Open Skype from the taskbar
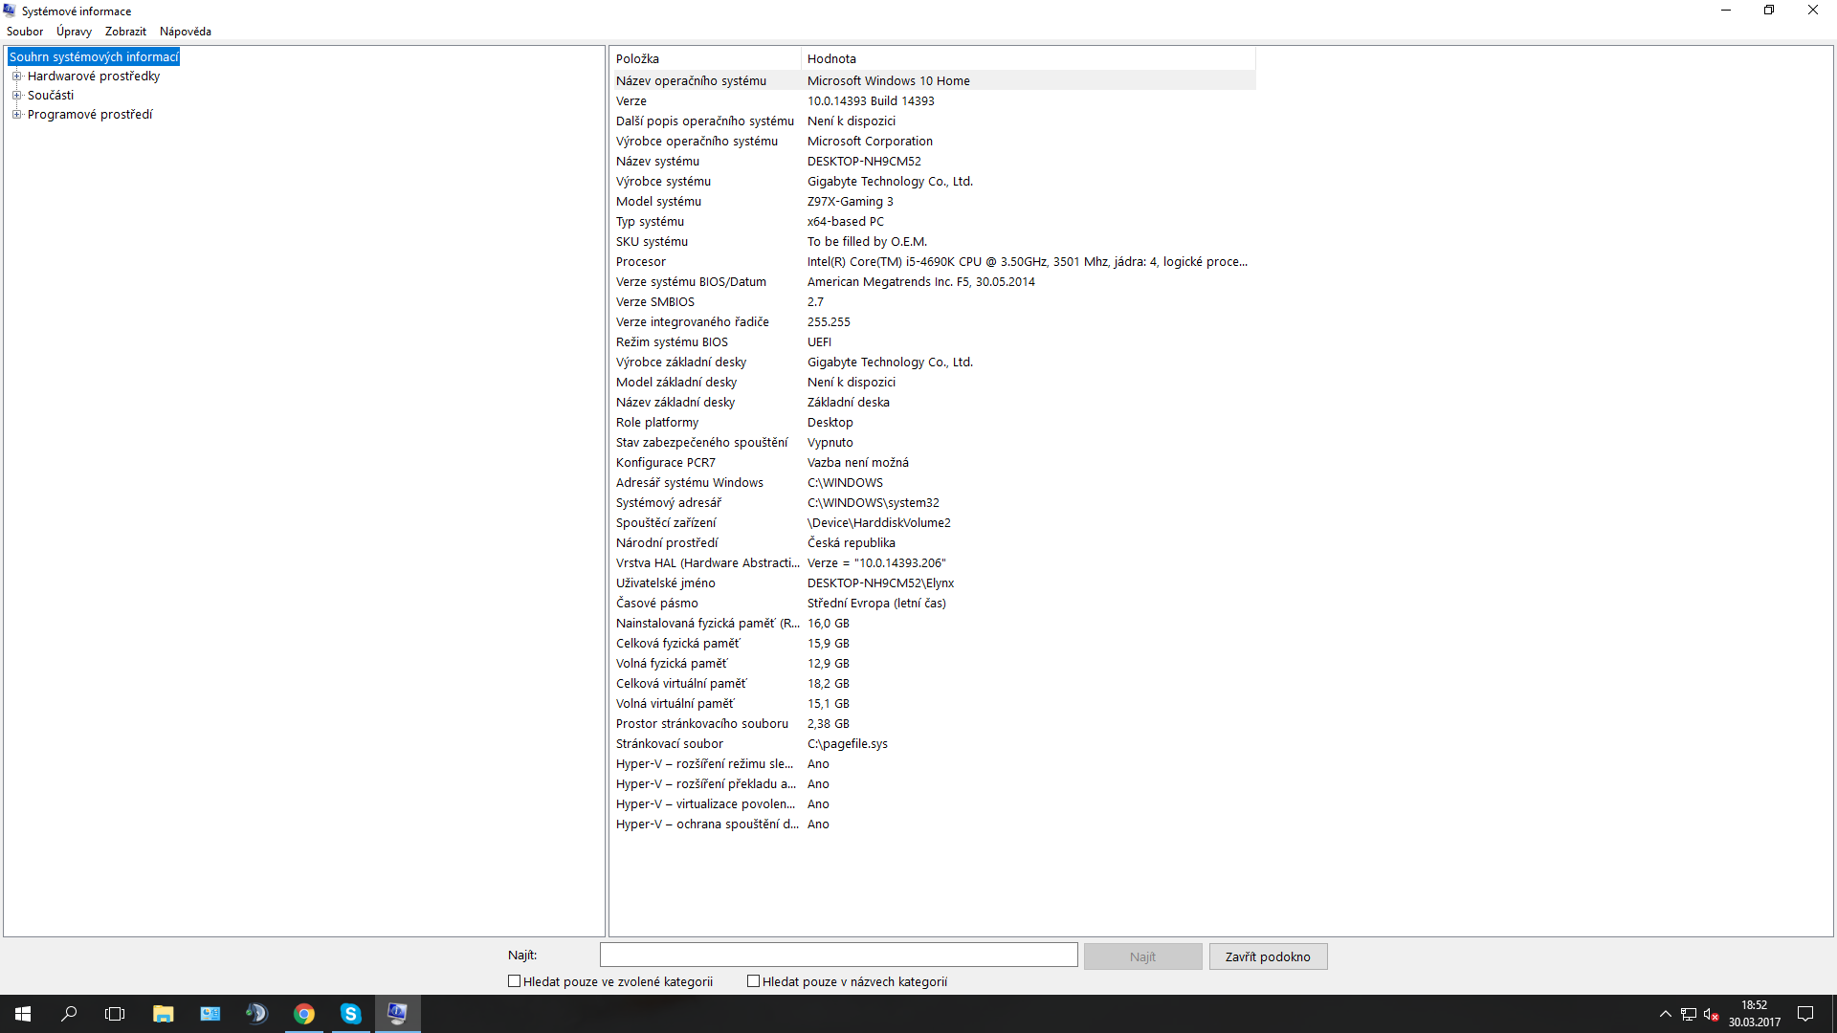 pyautogui.click(x=351, y=1014)
